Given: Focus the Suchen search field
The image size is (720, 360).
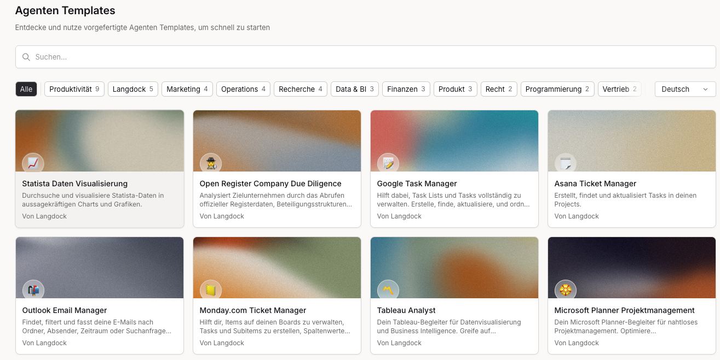Looking at the screenshot, I should pyautogui.click(x=366, y=57).
